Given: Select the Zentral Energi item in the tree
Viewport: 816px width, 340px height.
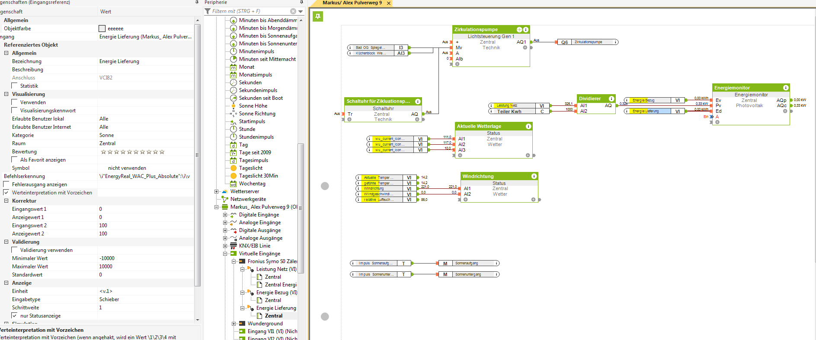Looking at the screenshot, I should pos(281,285).
